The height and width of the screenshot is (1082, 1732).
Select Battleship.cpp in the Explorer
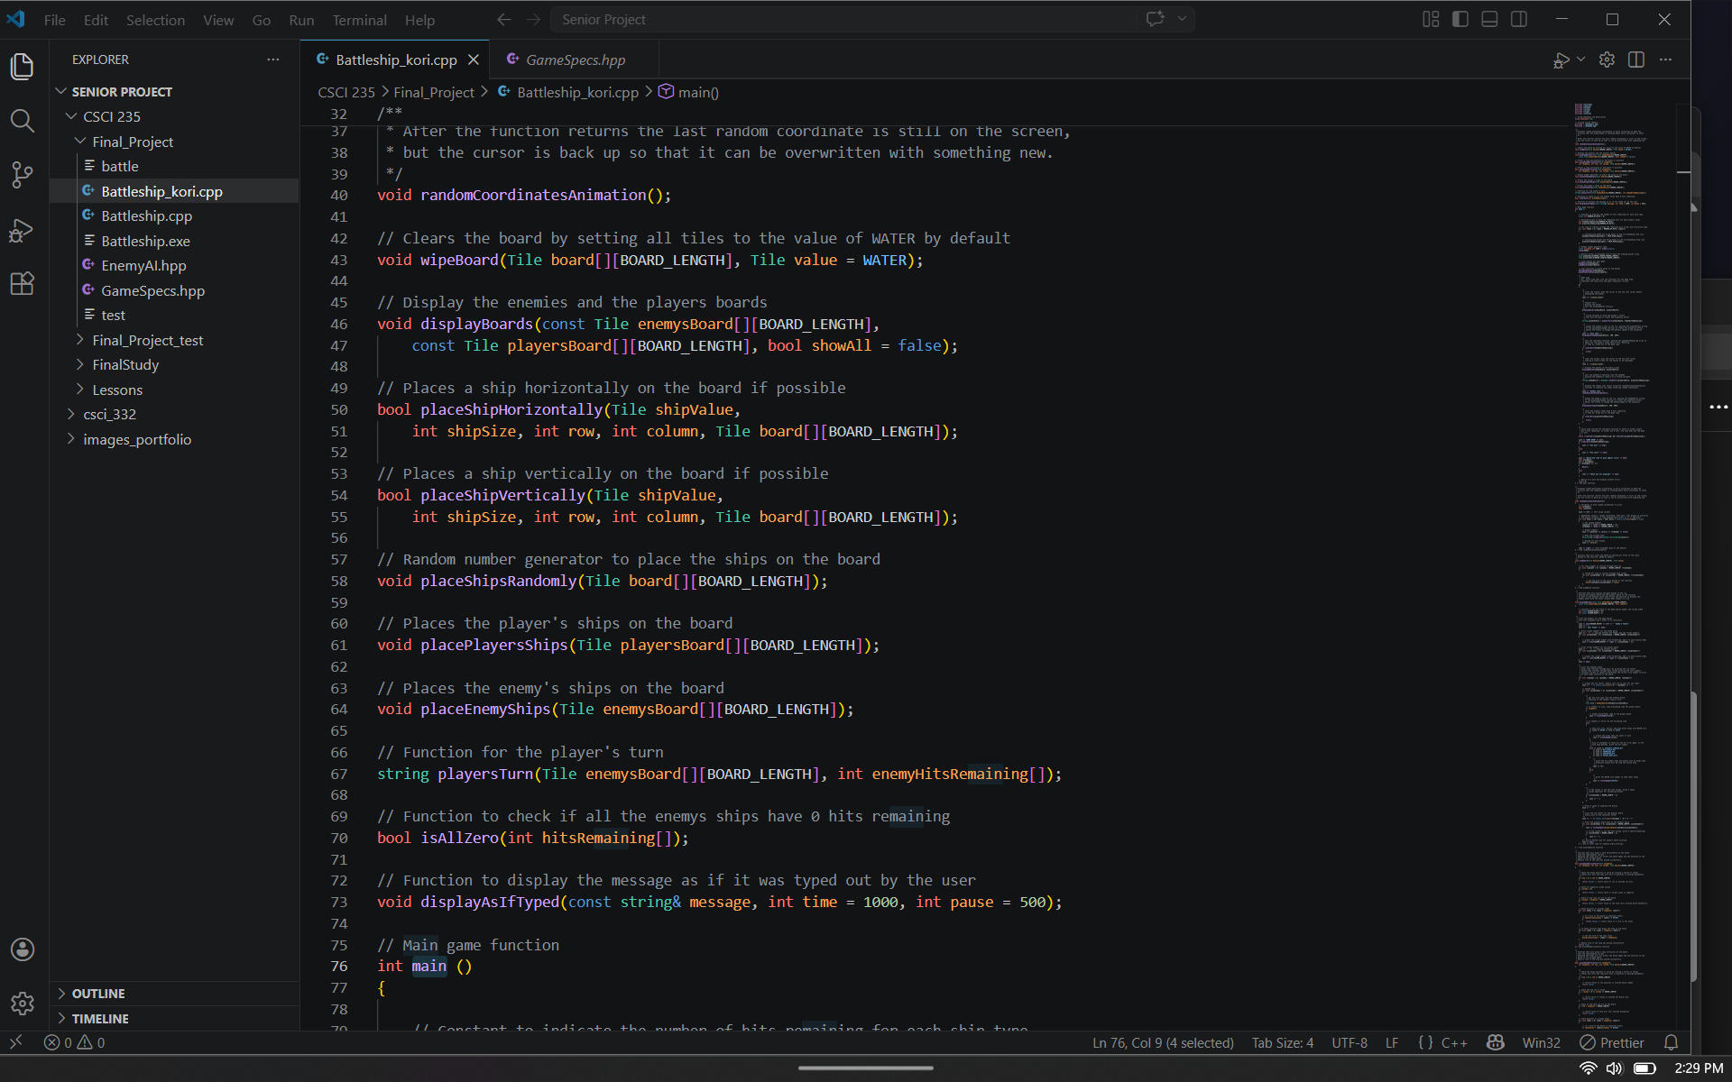(146, 215)
